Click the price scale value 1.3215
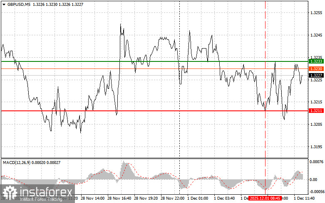Image resolution: width=325 pixels, height=203 pixels. point(316,102)
